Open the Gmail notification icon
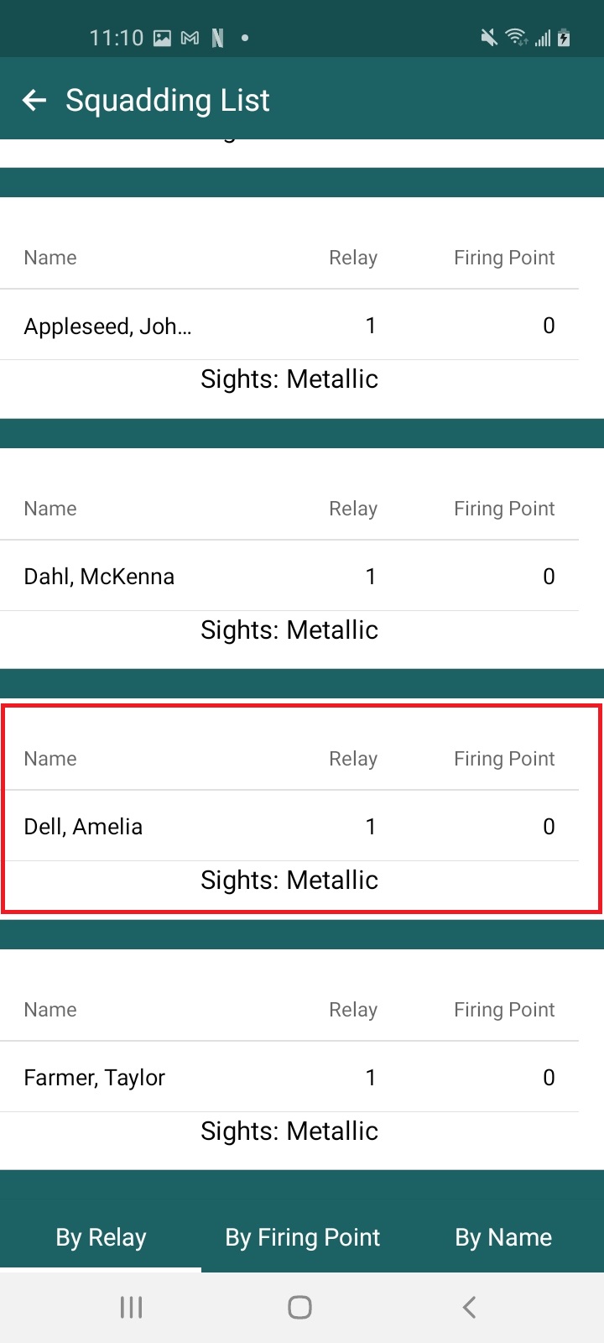604x1343 pixels. [190, 37]
